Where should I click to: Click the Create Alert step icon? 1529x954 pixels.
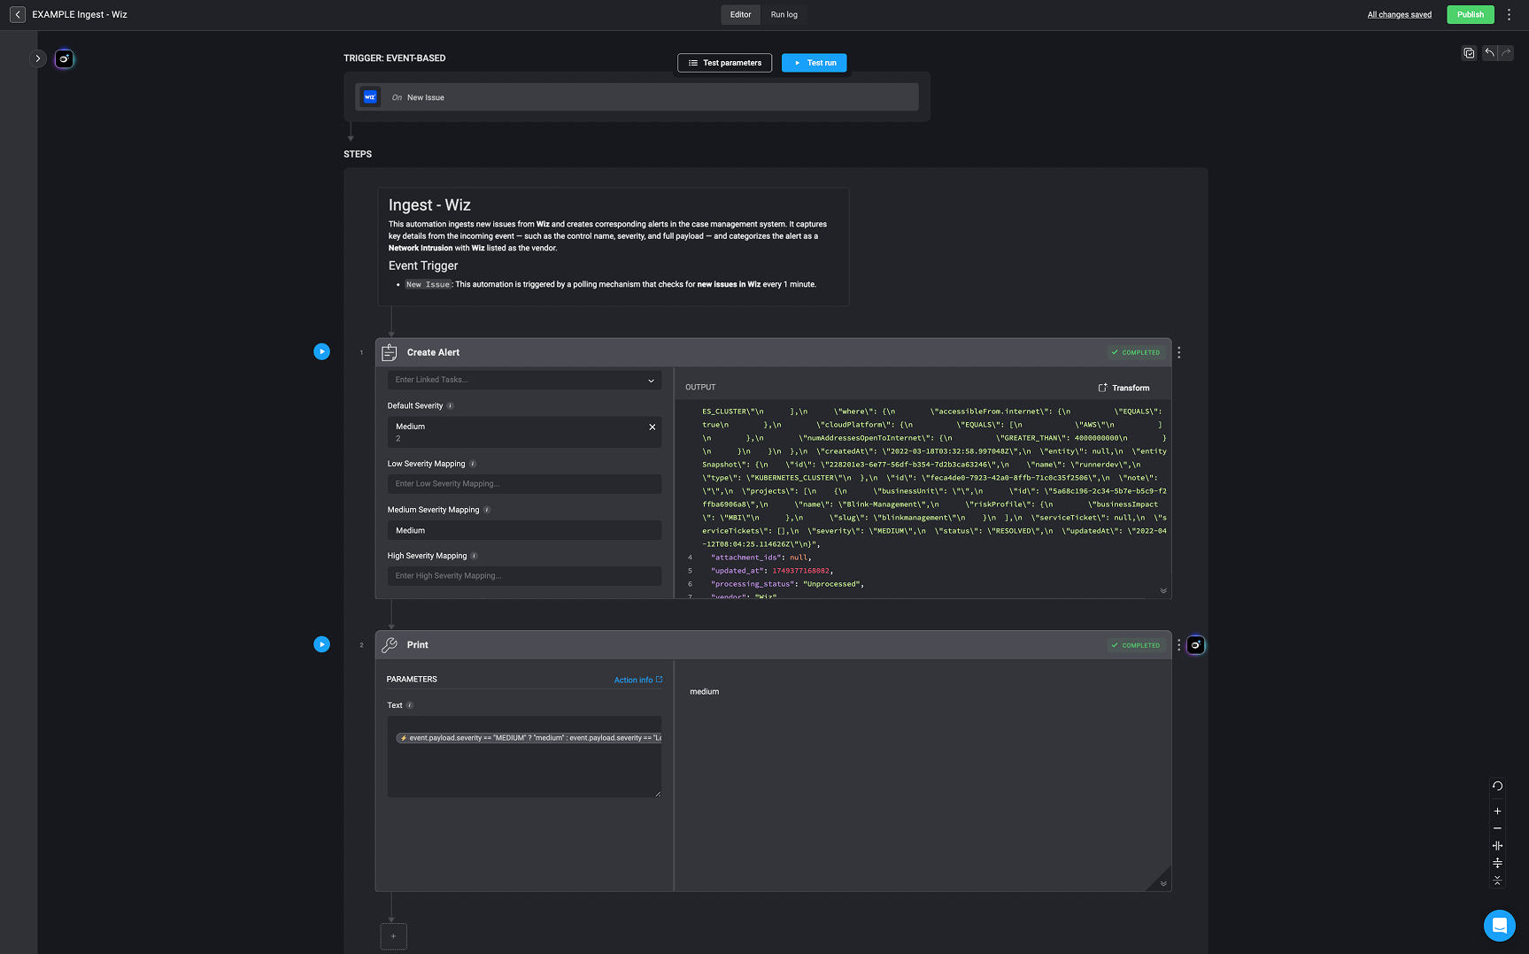point(389,352)
